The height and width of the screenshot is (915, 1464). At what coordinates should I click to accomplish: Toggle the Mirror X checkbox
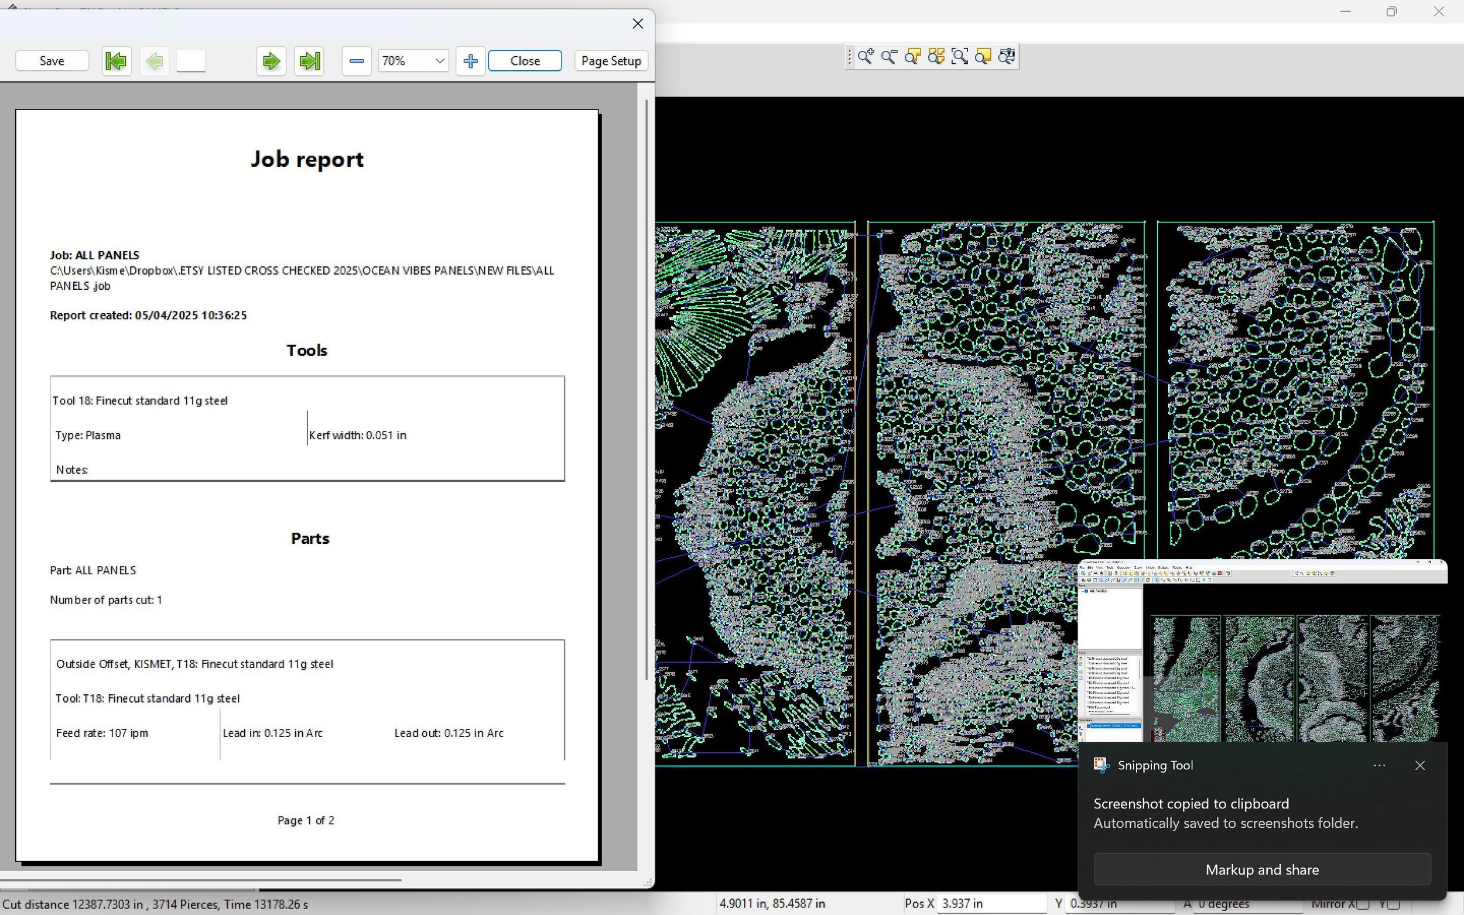coord(1362,904)
